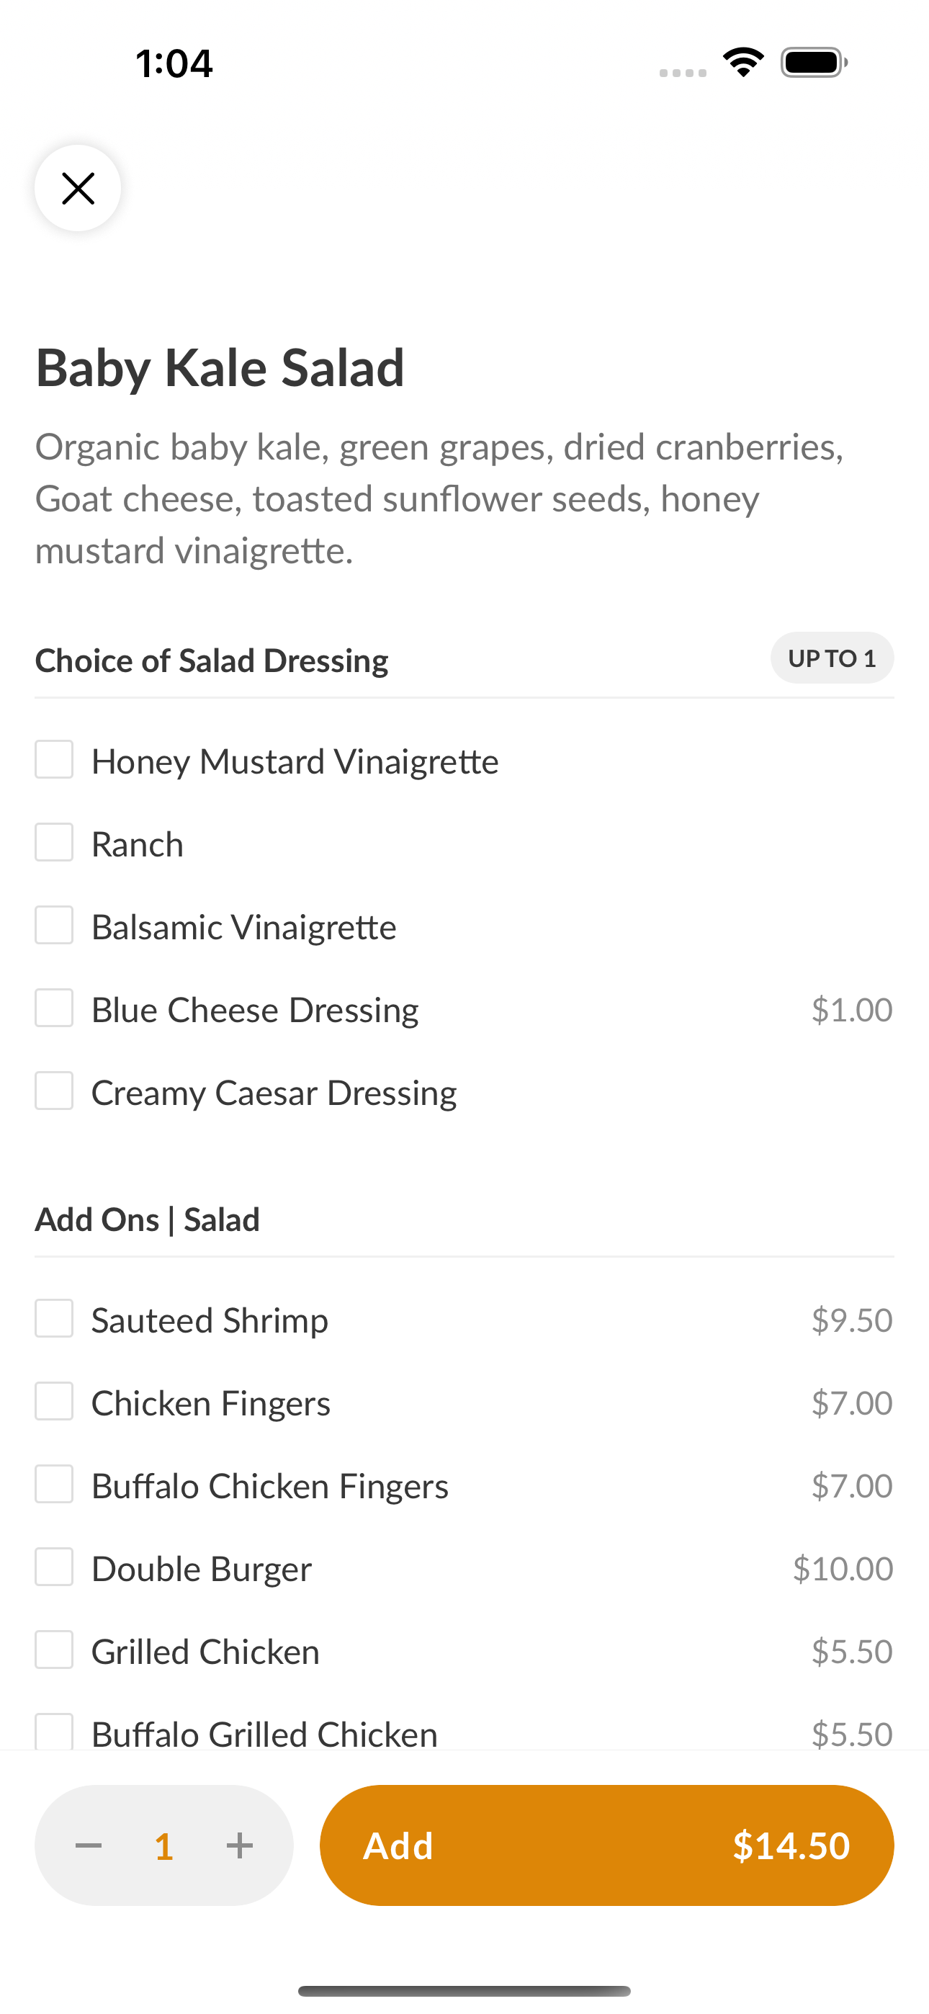The image size is (929, 2014).
Task: Tick the Blue Cheese Dressing option
Action: tap(54, 1008)
